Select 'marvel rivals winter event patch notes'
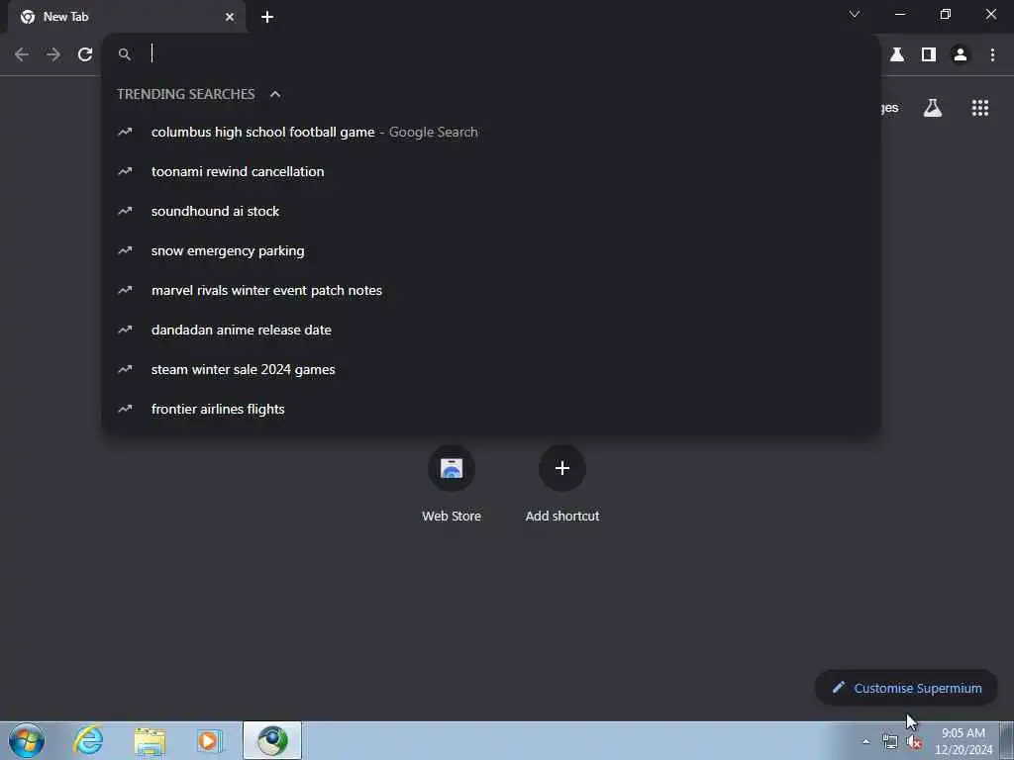This screenshot has height=760, width=1014. tap(491, 290)
